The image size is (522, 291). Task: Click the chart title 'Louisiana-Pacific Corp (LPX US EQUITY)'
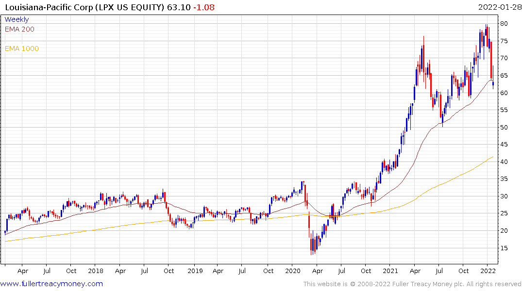coord(85,7)
